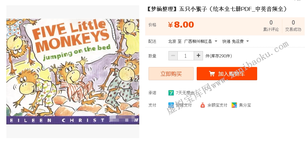Image resolution: width=307 pixels, height=143 pixels.
Task: Click the 快捷支付 payment label
Action: point(184,105)
